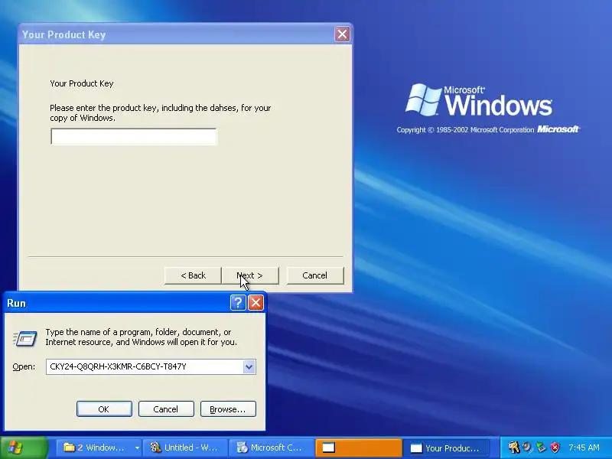Click the flashing orange taskbar button
This screenshot has width=612, height=459.
click(358, 448)
